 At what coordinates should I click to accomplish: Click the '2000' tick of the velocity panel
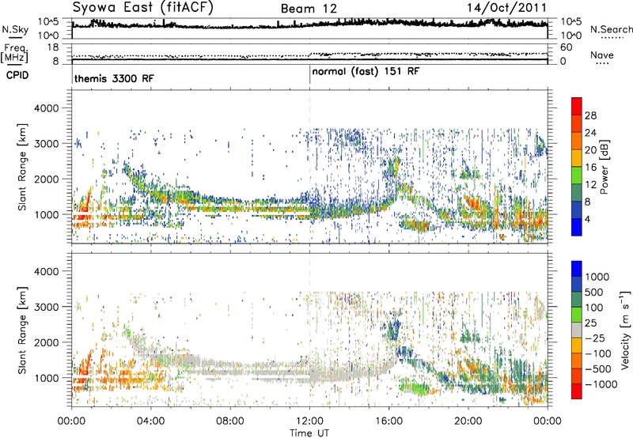(x=47, y=342)
